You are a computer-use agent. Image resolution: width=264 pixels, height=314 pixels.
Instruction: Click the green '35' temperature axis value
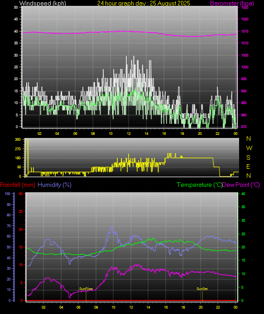pos(243,207)
